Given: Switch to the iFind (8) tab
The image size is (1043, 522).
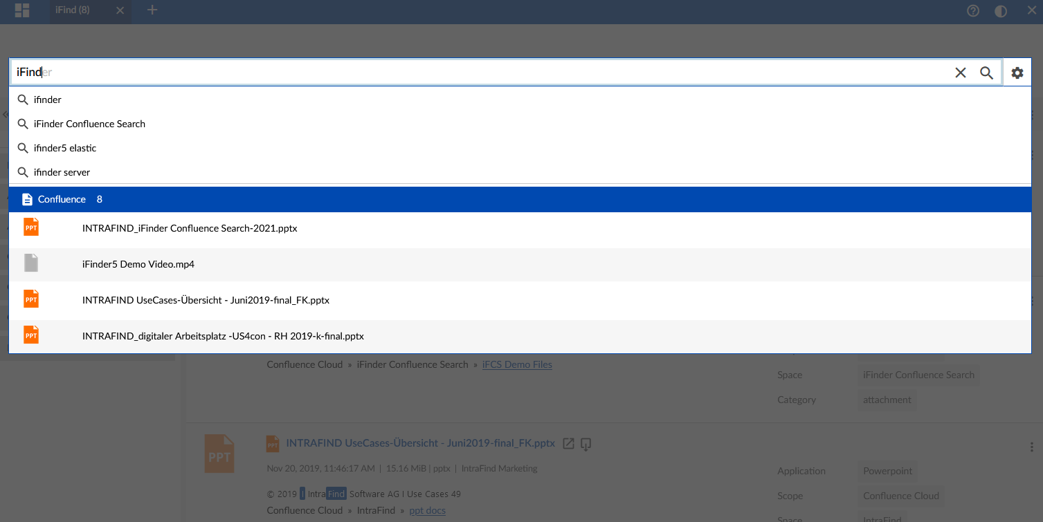Looking at the screenshot, I should pyautogui.click(x=73, y=11).
